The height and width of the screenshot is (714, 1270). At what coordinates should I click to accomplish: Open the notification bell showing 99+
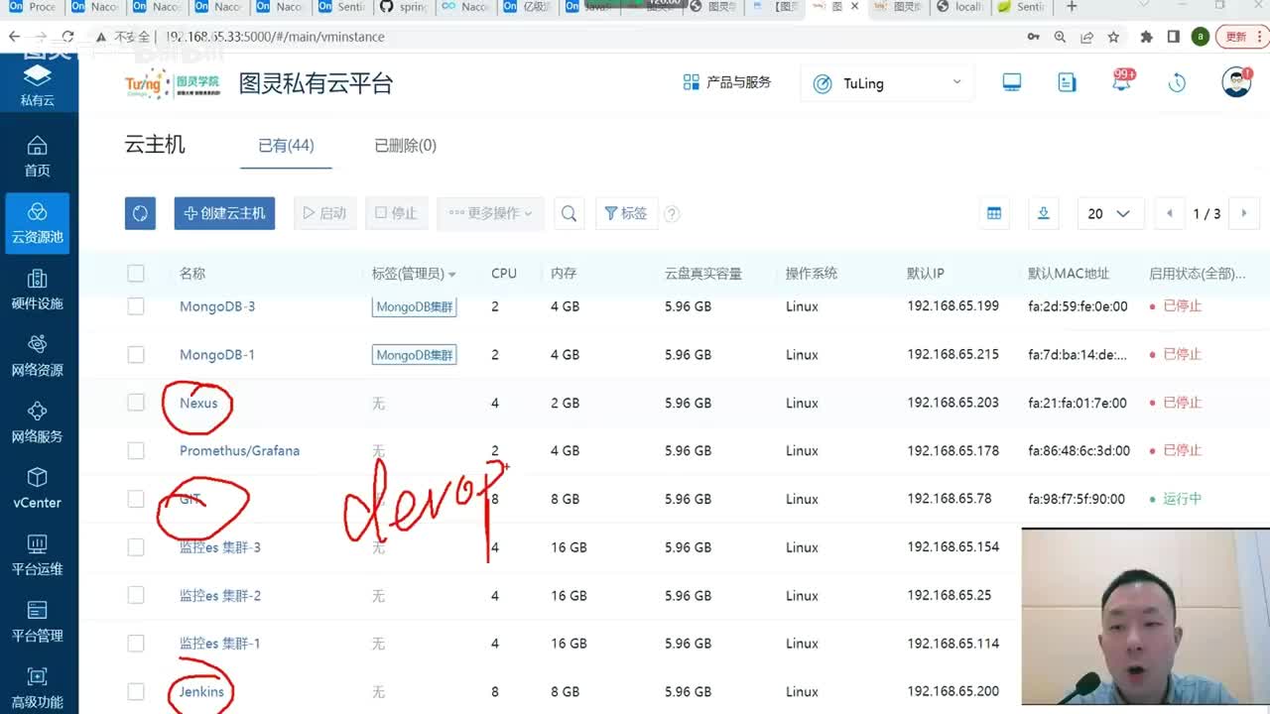[1122, 82]
